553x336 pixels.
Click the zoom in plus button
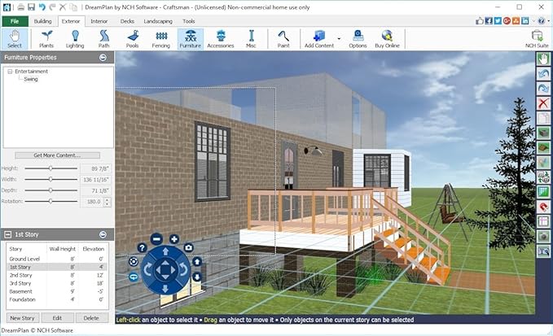pyautogui.click(x=173, y=239)
